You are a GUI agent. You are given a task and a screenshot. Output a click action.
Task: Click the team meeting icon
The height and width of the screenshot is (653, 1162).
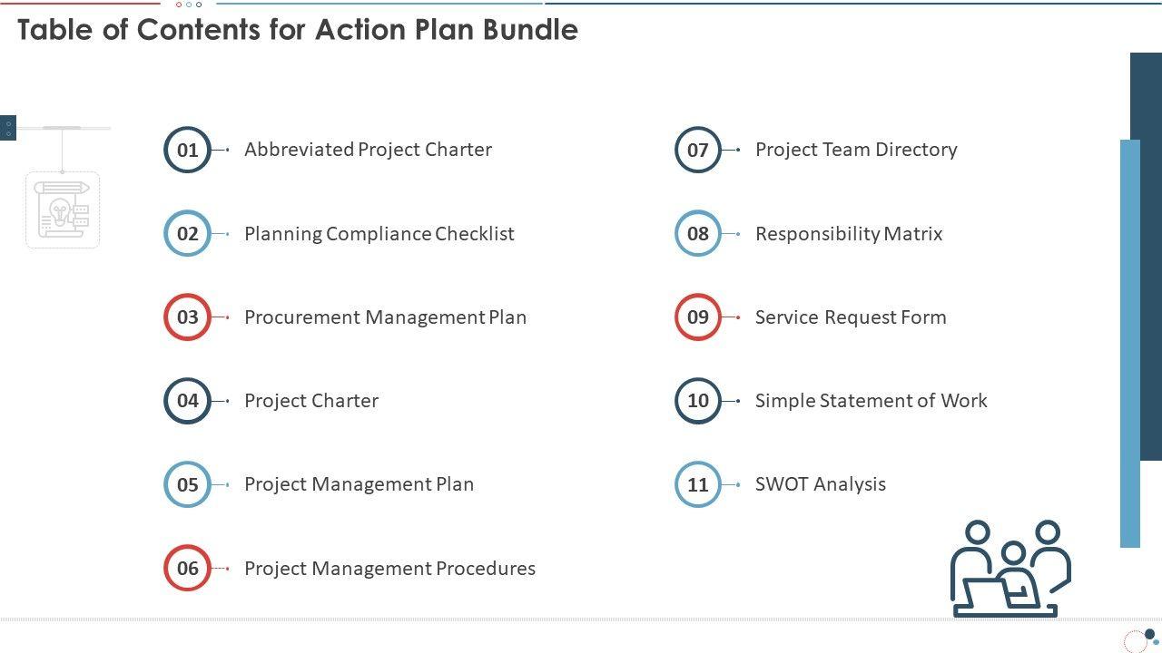pyautogui.click(x=1010, y=570)
